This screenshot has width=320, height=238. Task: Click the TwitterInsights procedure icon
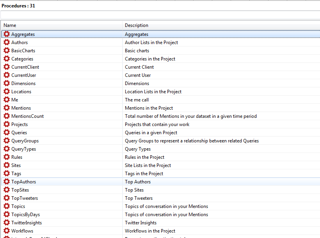7,223
